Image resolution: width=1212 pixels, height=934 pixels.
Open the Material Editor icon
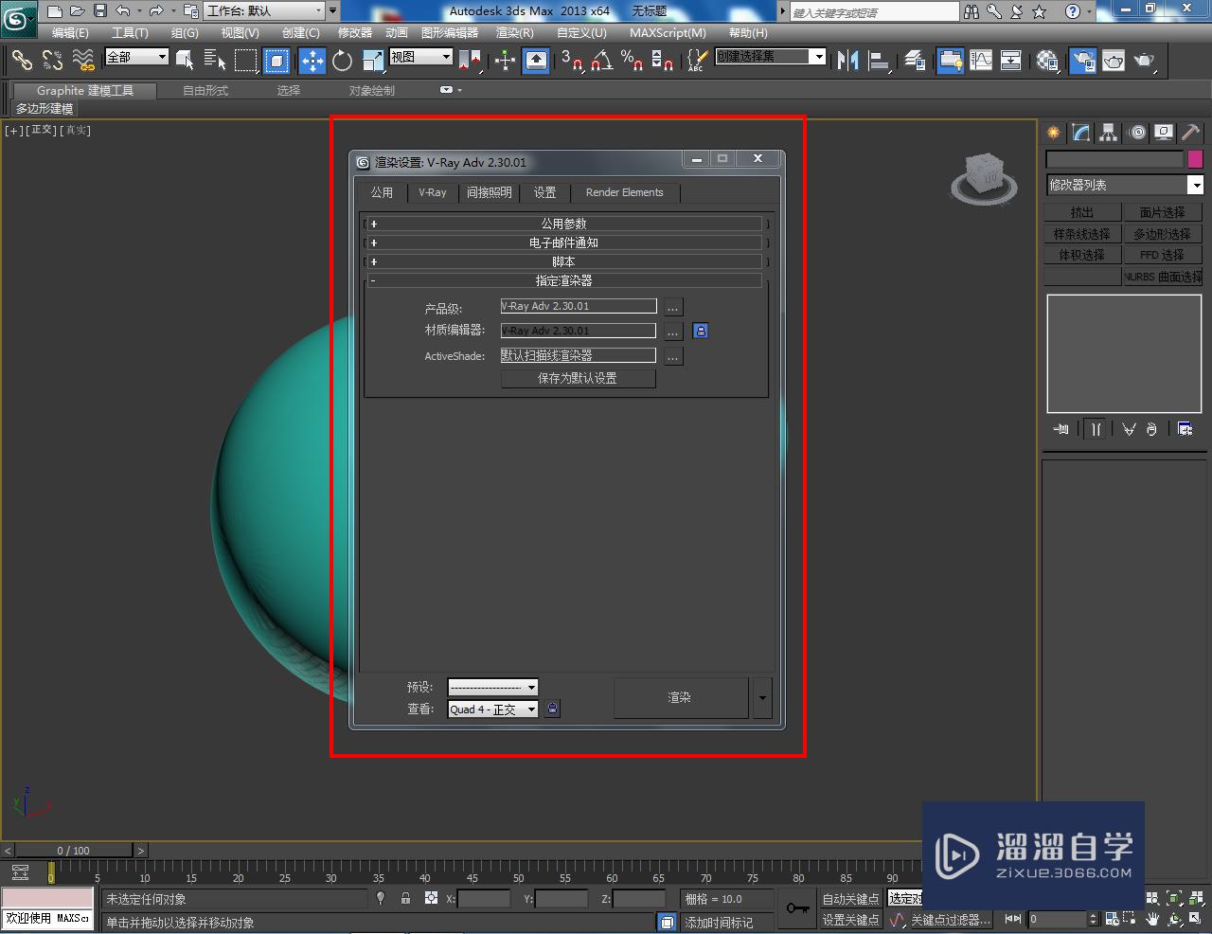1047,61
